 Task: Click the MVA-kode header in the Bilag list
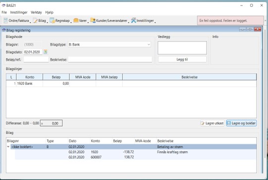coord(143,141)
